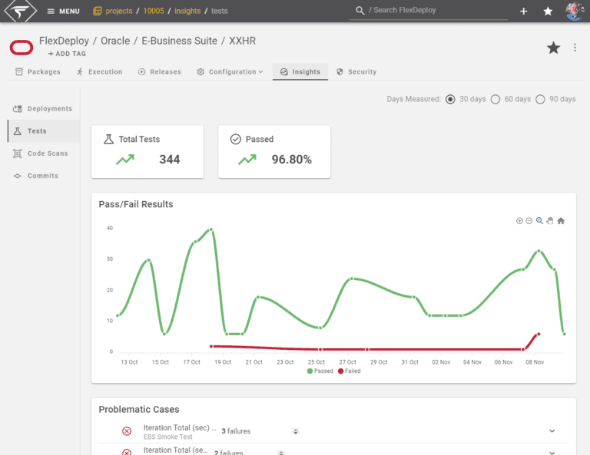Toggle the Failed series legend marker
This screenshot has height=455, width=590.
340,371
